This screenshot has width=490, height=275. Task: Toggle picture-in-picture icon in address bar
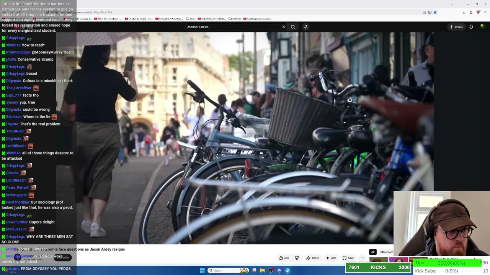click(424, 12)
